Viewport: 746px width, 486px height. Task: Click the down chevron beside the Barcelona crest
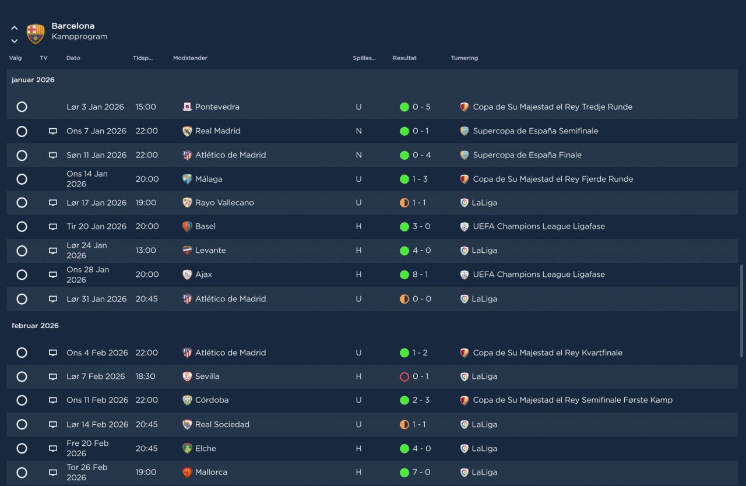14,41
